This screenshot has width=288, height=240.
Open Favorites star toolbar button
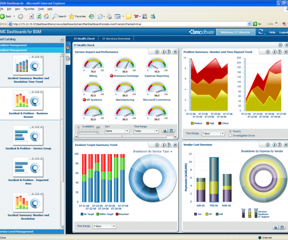pyautogui.click(x=77, y=16)
